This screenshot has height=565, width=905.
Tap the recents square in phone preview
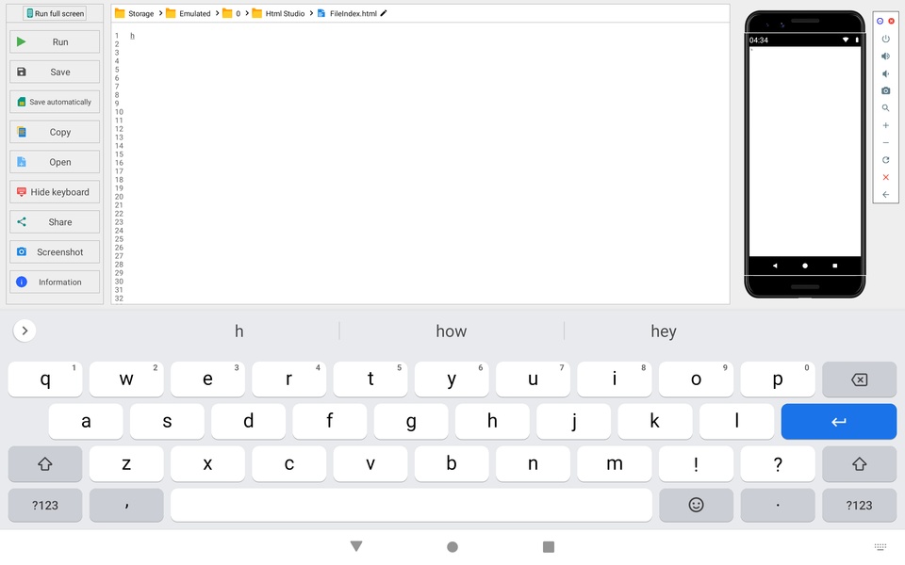pos(834,266)
